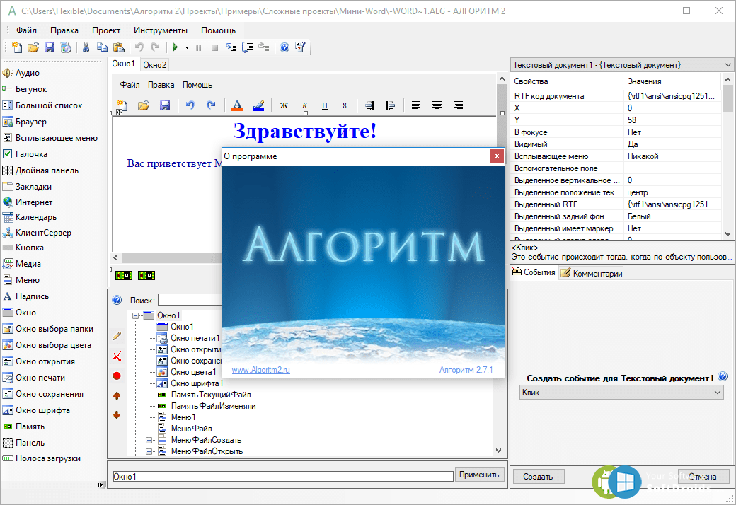Select the Окно выбора цвета component
Viewport: 736px width, 505px height.
pos(47,345)
